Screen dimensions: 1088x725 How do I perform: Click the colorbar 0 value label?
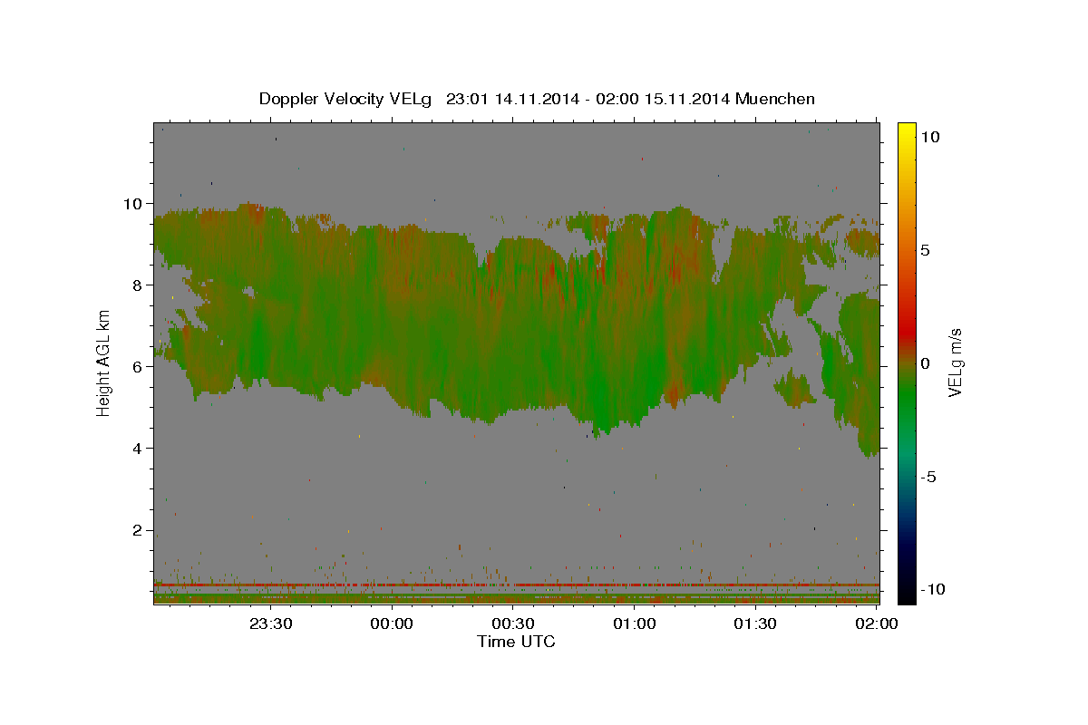925,363
